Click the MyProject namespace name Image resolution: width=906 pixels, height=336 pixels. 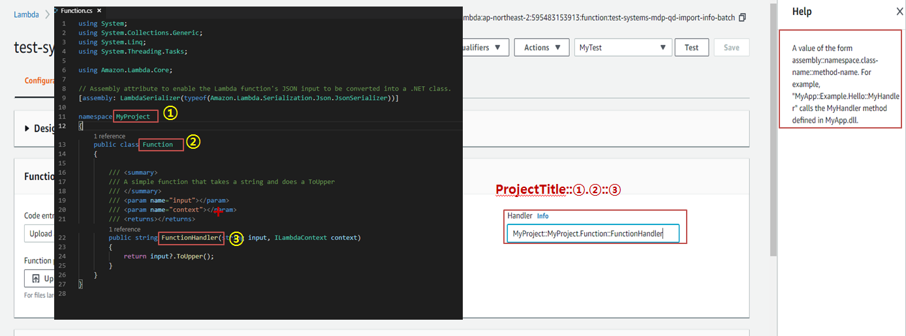[x=133, y=117]
